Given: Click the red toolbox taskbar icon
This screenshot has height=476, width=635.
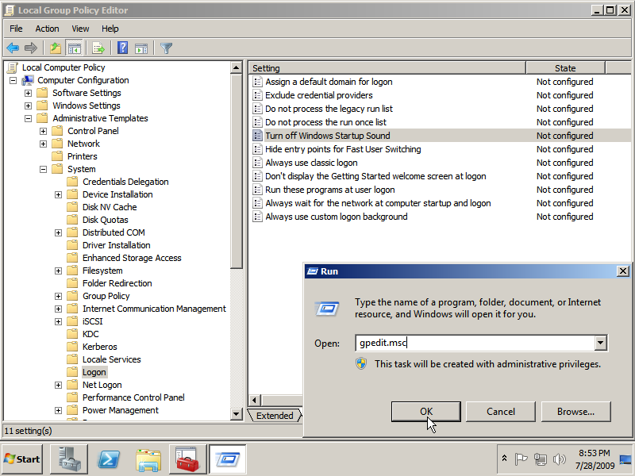Looking at the screenshot, I should click(x=188, y=459).
